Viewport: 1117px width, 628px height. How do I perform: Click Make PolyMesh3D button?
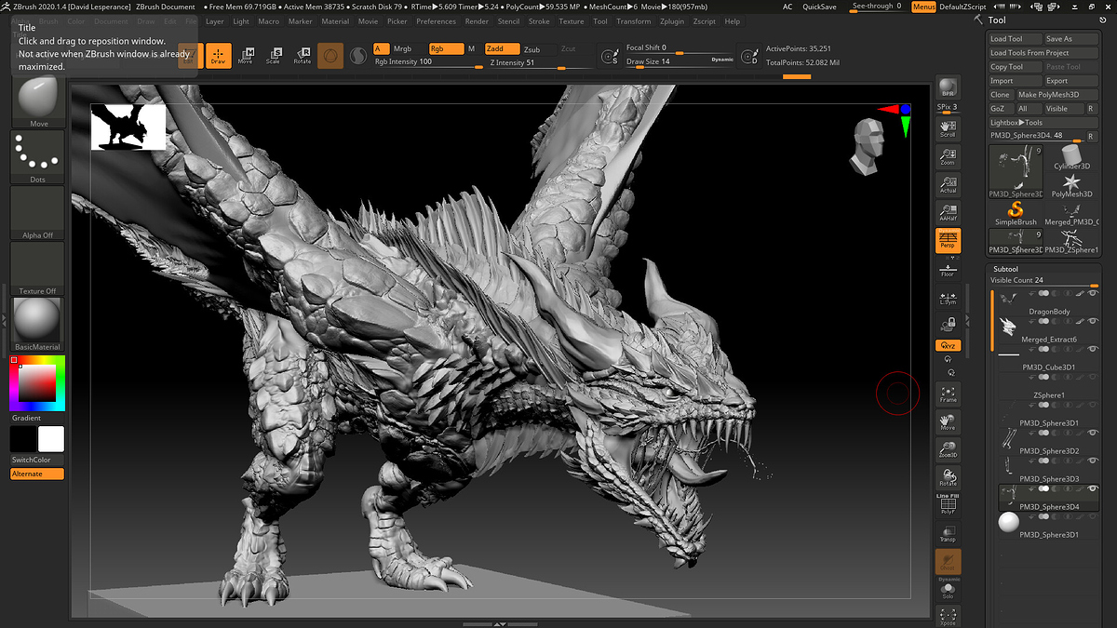(x=1056, y=95)
